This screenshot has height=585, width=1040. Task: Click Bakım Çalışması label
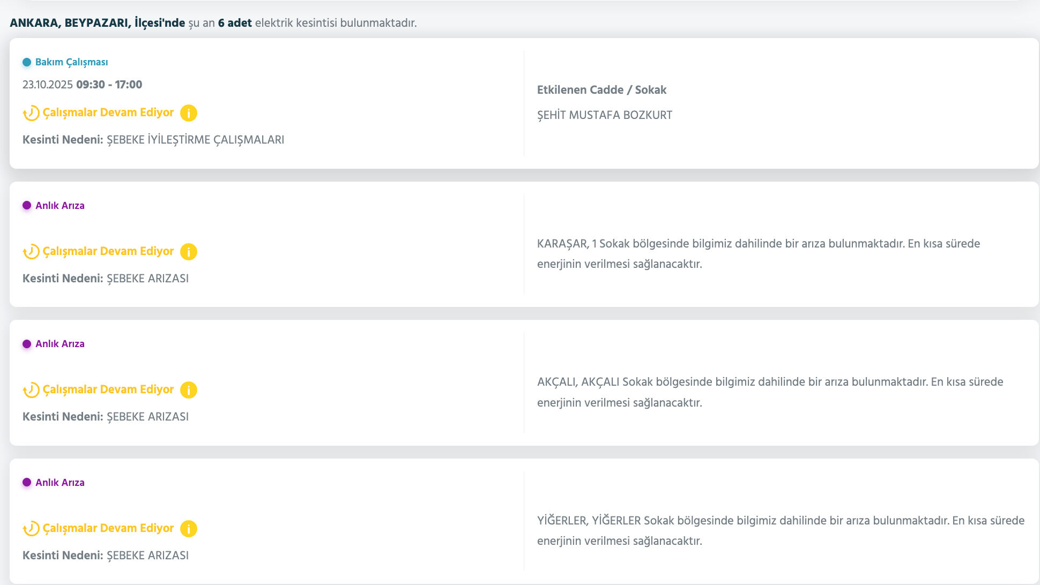point(71,62)
